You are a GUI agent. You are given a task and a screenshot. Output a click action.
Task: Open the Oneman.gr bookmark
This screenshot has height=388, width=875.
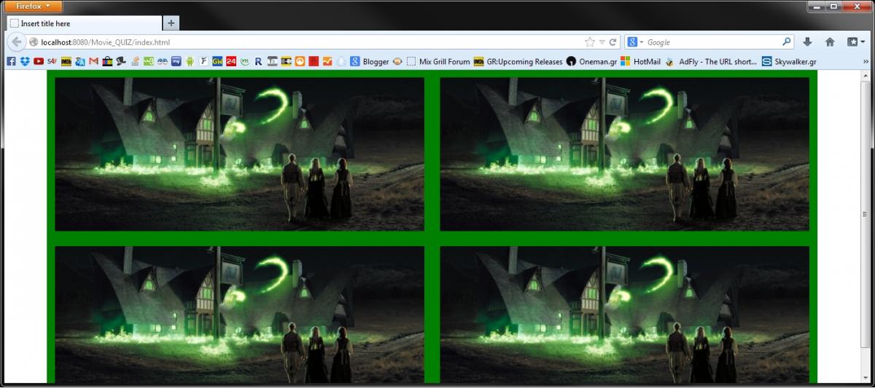click(x=591, y=62)
